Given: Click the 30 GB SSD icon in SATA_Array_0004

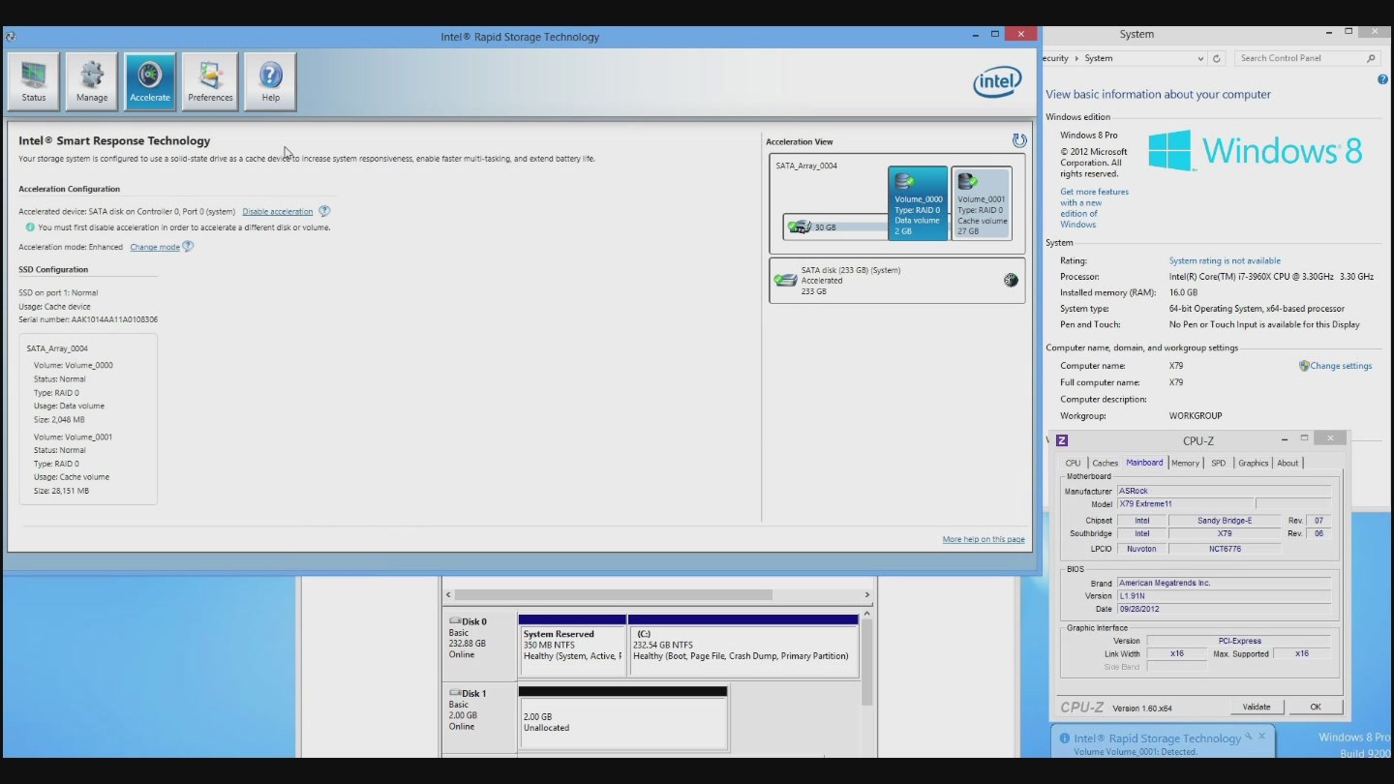Looking at the screenshot, I should (800, 227).
